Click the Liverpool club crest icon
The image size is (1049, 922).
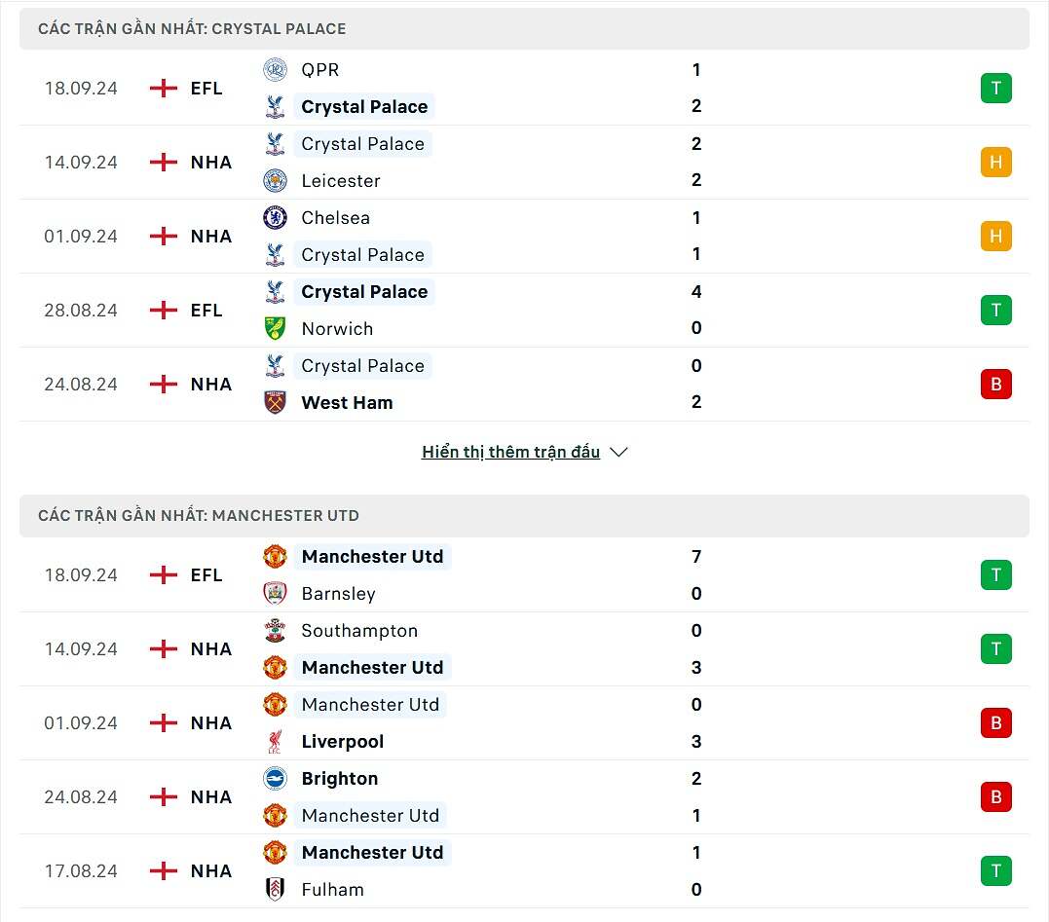(275, 741)
